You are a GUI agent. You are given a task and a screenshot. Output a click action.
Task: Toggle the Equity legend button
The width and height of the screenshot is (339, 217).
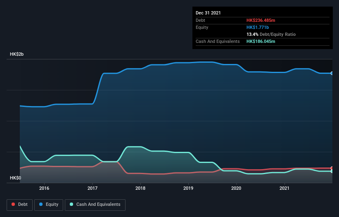pyautogui.click(x=49, y=205)
